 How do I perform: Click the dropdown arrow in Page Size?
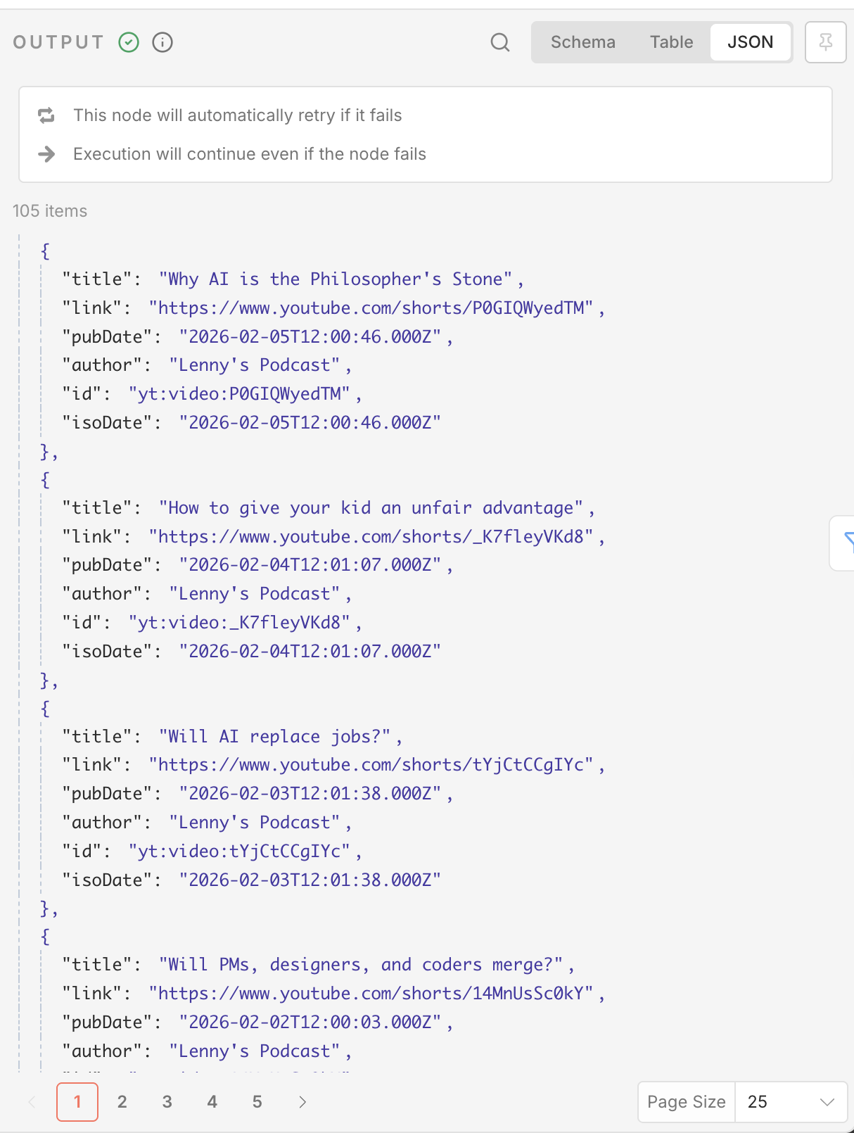click(827, 1102)
